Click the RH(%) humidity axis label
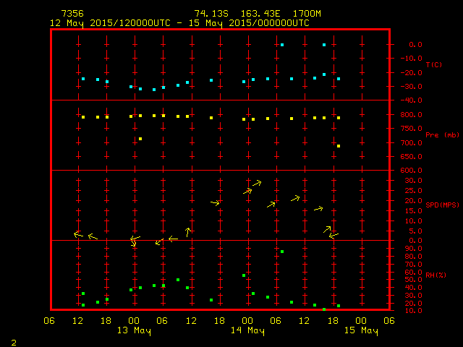Viewport: 463px width, 347px height. (433, 275)
